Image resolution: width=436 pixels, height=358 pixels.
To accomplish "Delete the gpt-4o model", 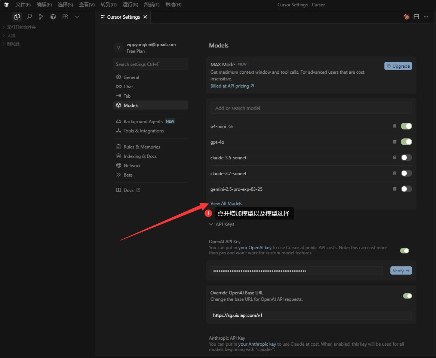I will coord(394,142).
